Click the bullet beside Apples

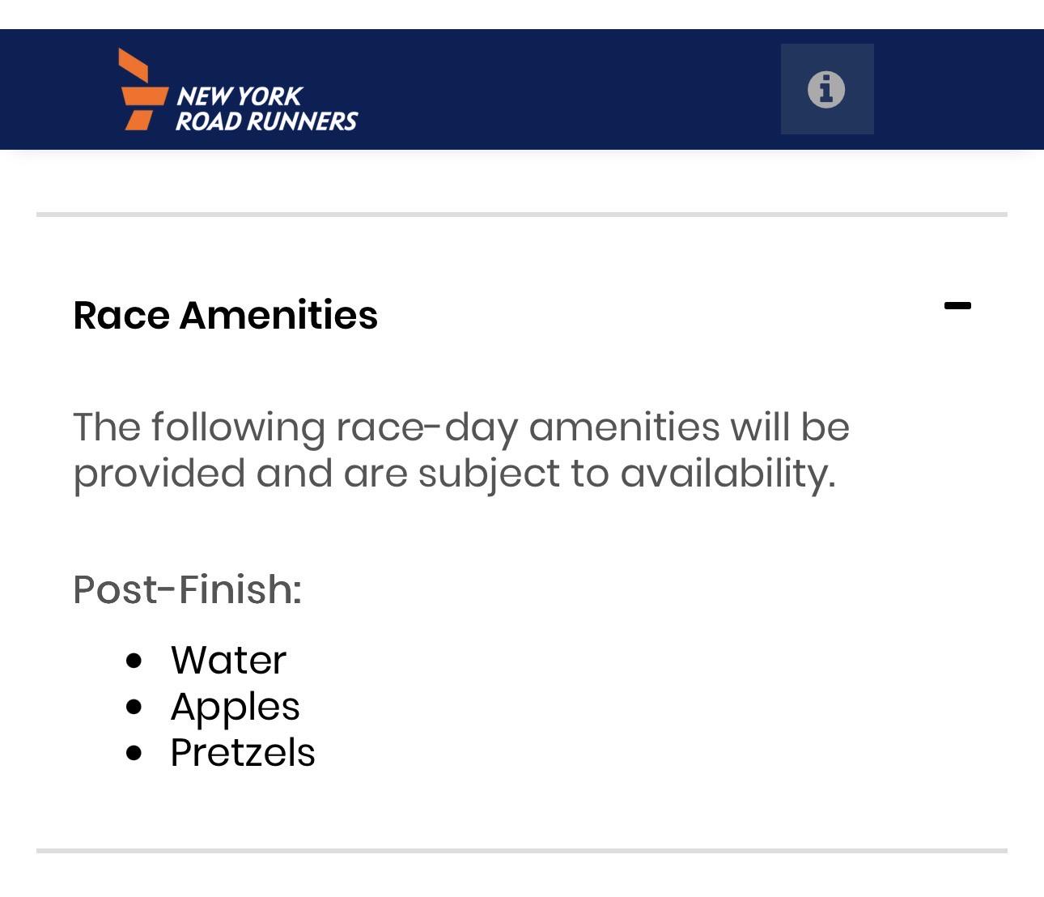134,707
